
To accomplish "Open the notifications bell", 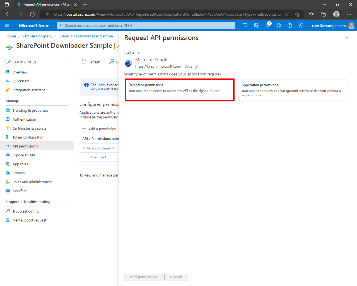I will click(267, 25).
